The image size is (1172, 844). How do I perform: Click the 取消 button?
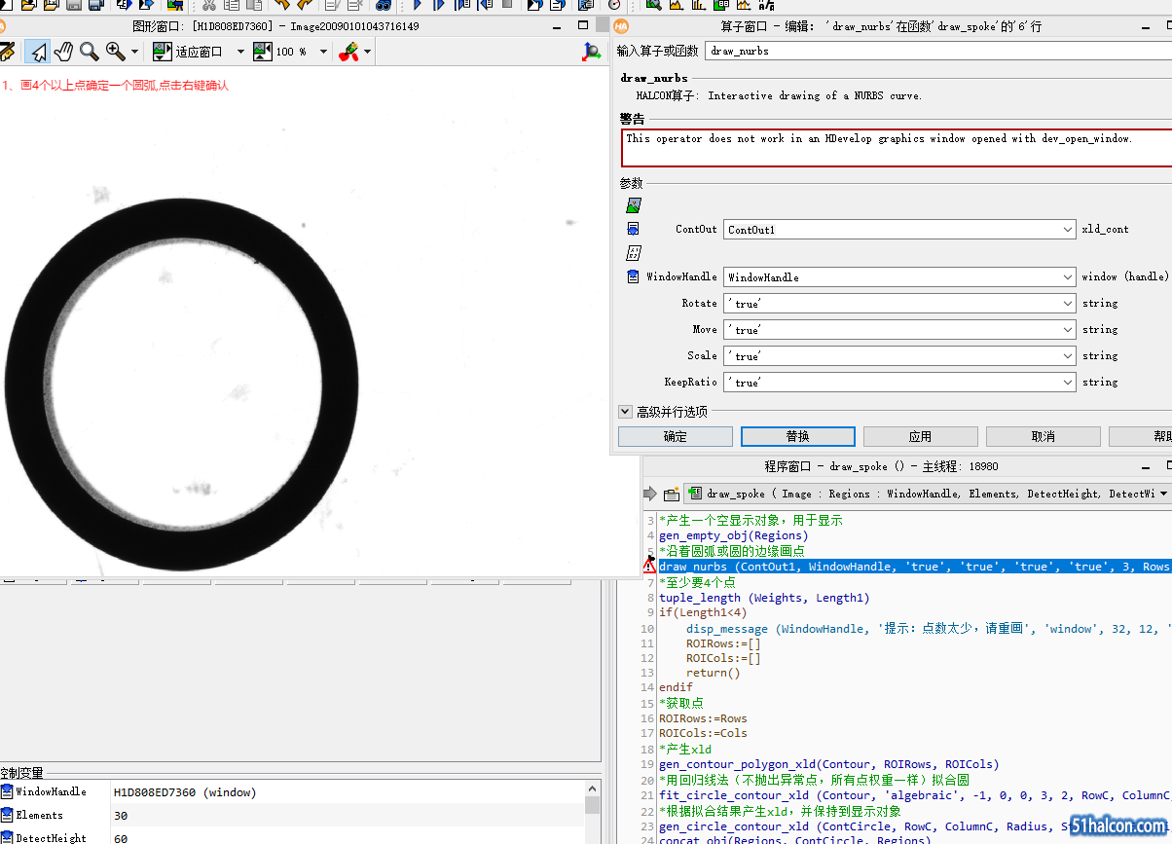(x=1043, y=436)
